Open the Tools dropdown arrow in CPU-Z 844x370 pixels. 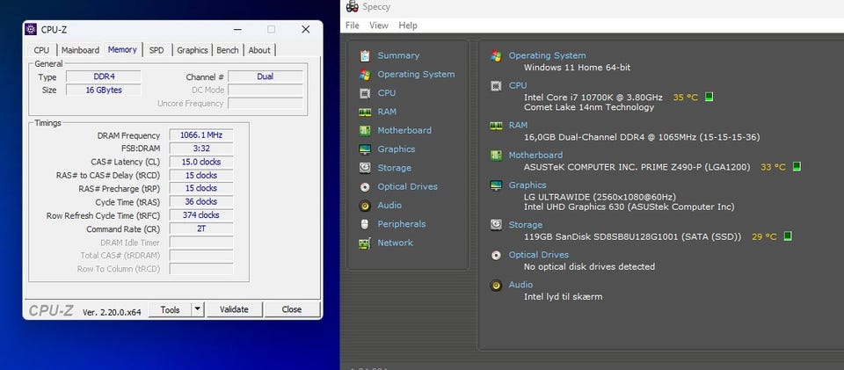[198, 309]
